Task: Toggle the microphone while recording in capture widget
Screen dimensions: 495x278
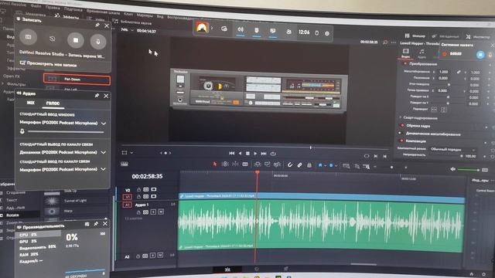Action: click(98, 42)
